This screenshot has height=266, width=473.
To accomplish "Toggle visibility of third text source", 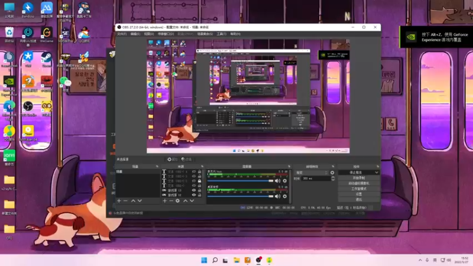I will 194,181.
